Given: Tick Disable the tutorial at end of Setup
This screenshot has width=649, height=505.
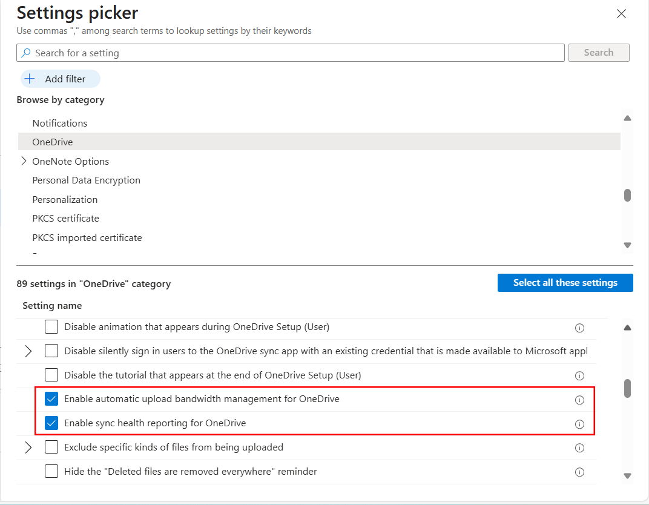Looking at the screenshot, I should click(51, 375).
